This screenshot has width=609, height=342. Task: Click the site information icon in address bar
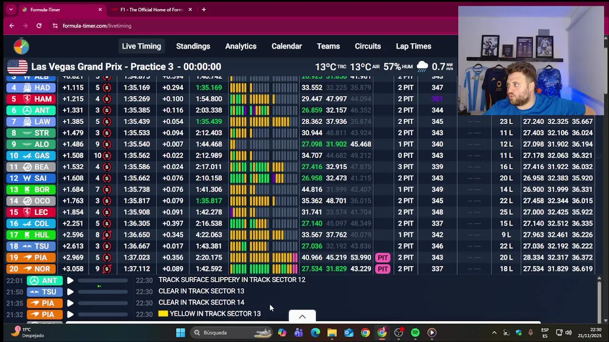(55, 26)
